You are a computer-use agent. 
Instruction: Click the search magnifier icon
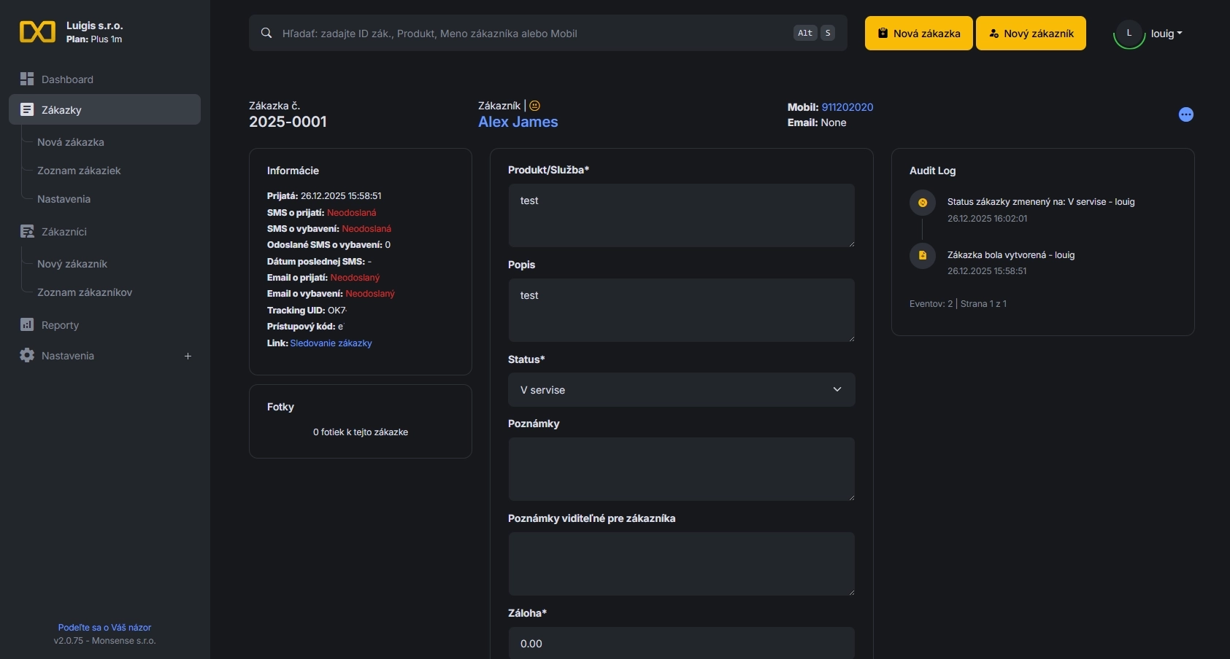coord(266,33)
